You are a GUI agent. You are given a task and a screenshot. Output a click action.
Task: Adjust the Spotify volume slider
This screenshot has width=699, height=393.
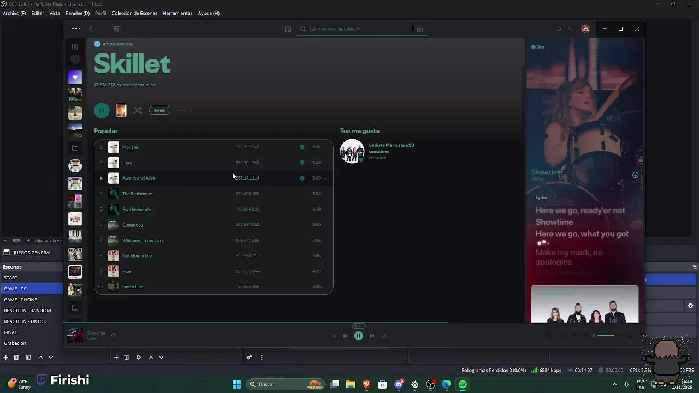tap(609, 336)
